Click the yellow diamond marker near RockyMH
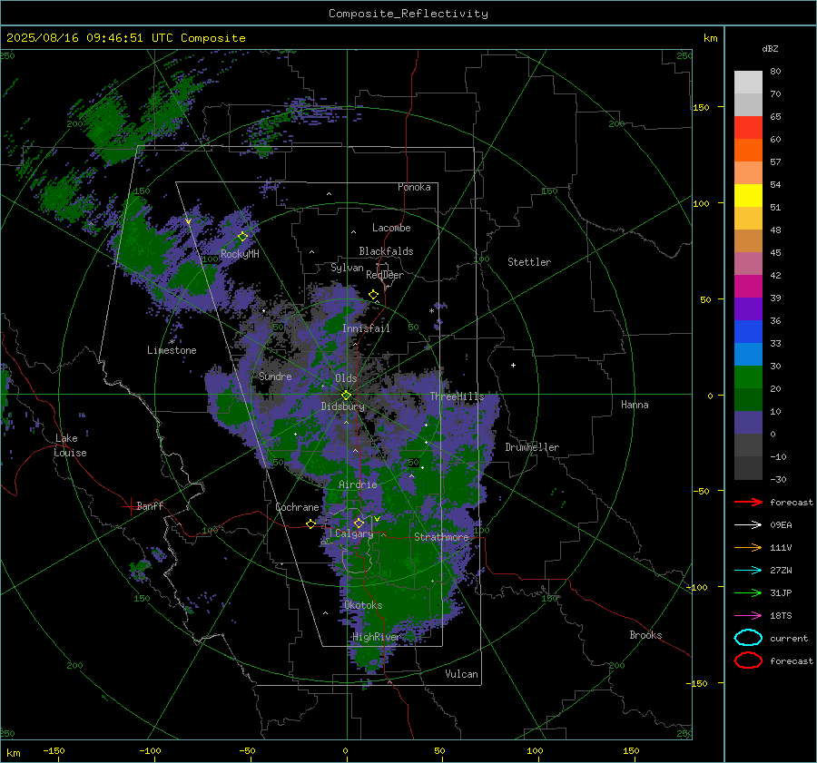 click(242, 237)
